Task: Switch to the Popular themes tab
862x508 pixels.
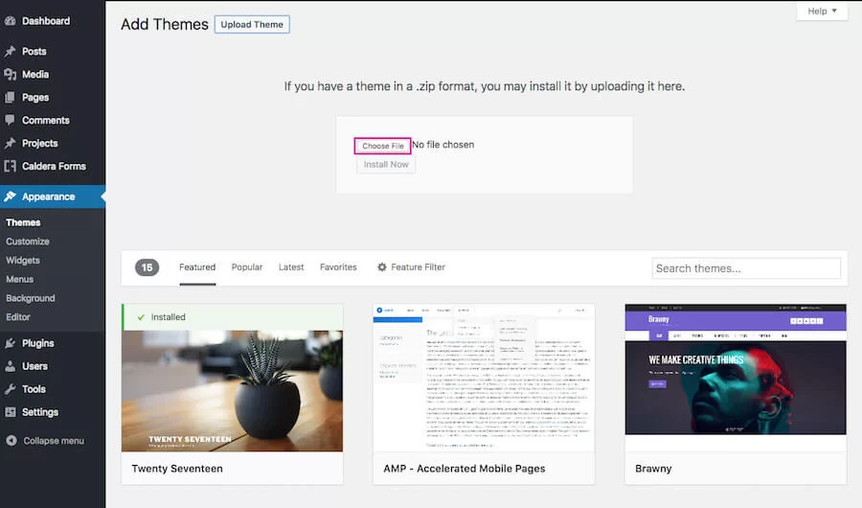Action: coord(246,267)
